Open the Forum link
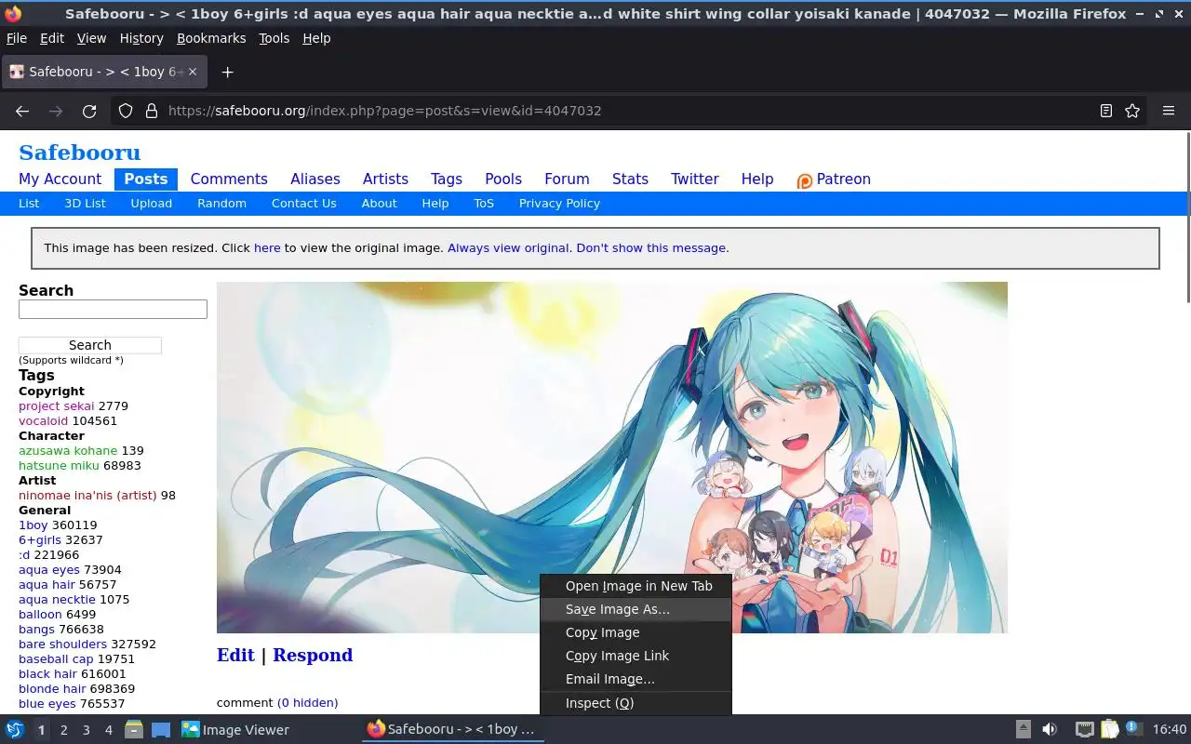This screenshot has height=744, width=1191. 567,179
